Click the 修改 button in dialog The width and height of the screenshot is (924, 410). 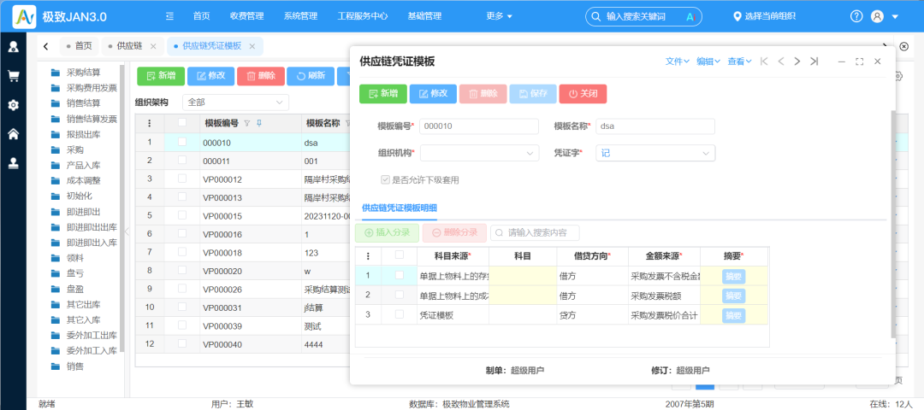(433, 93)
